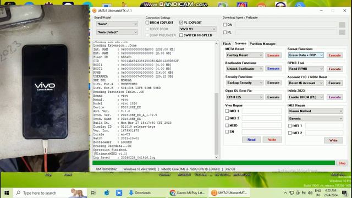Screen dimensions: 352x198
Task: Execute the Infinix Enable BROM function
Action: coord(334,97)
